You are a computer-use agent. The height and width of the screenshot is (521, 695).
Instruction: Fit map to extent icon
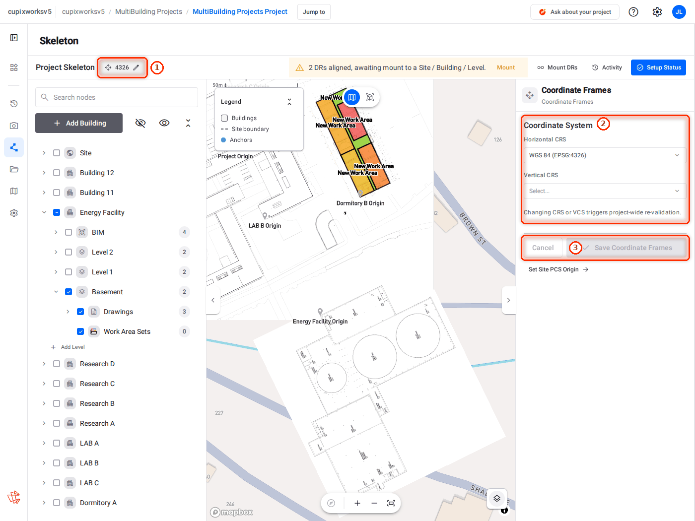(391, 503)
